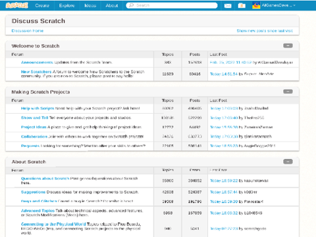Open last post link in Help with Scripts row

click(x=224, y=109)
